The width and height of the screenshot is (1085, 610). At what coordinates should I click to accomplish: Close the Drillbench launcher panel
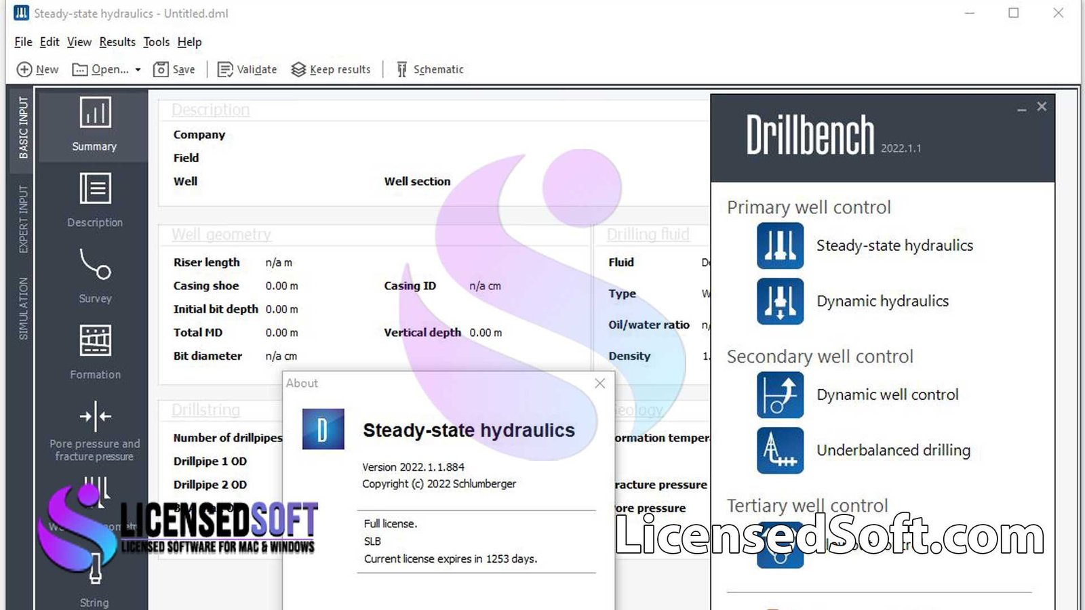point(1042,106)
